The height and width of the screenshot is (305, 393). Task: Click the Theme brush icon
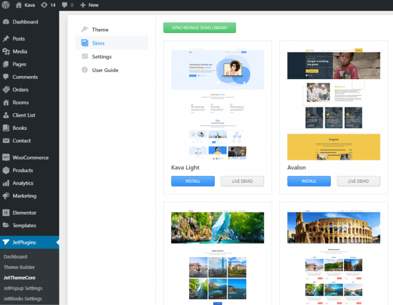(85, 29)
